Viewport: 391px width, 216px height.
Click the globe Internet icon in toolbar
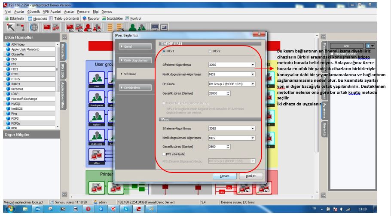coord(34,27)
